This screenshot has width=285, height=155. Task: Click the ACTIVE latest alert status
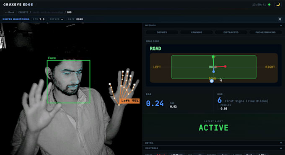[214, 128]
